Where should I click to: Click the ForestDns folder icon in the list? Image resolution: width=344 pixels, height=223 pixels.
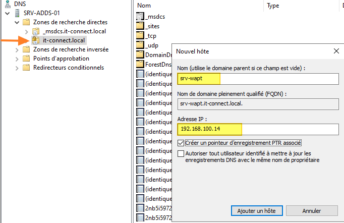pyautogui.click(x=140, y=64)
